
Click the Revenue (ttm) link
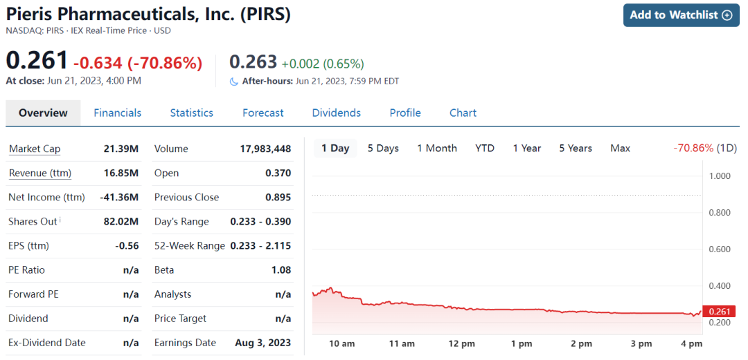(40, 173)
